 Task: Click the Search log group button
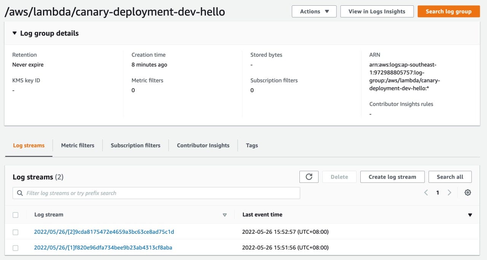tap(449, 11)
